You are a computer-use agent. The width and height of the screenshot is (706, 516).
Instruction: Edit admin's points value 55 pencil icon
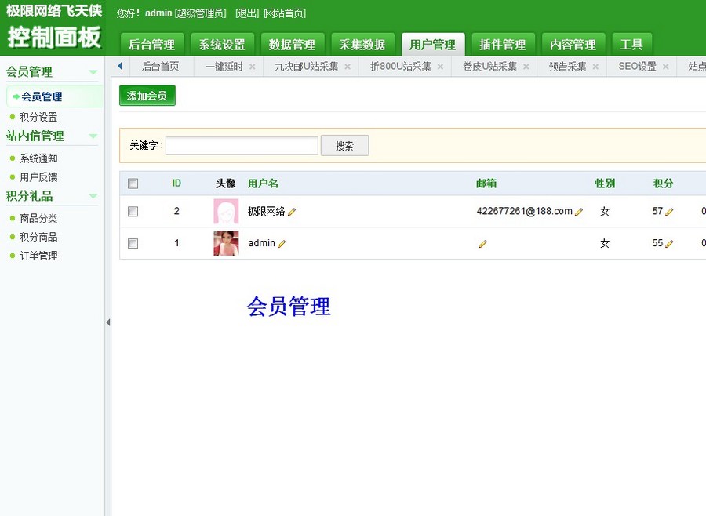coord(671,243)
